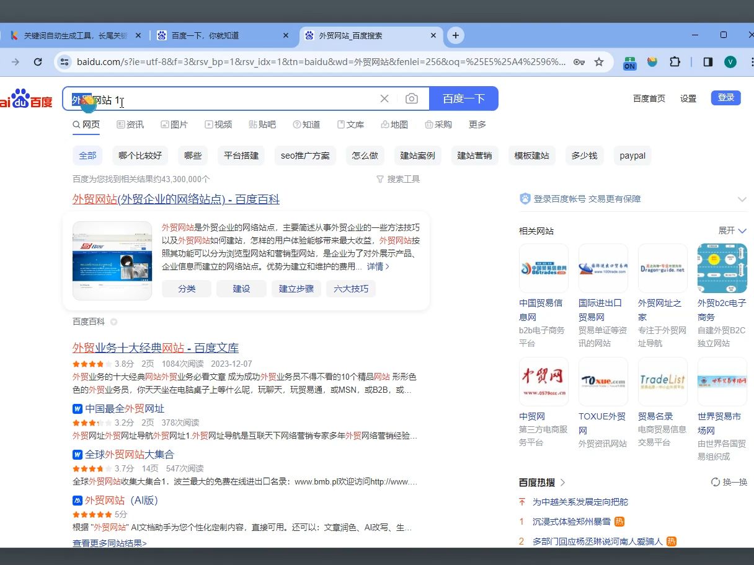Screen dimensions: 754x565
Task: Open the TradeList 贸易名录 thumbnail
Action: [663, 382]
